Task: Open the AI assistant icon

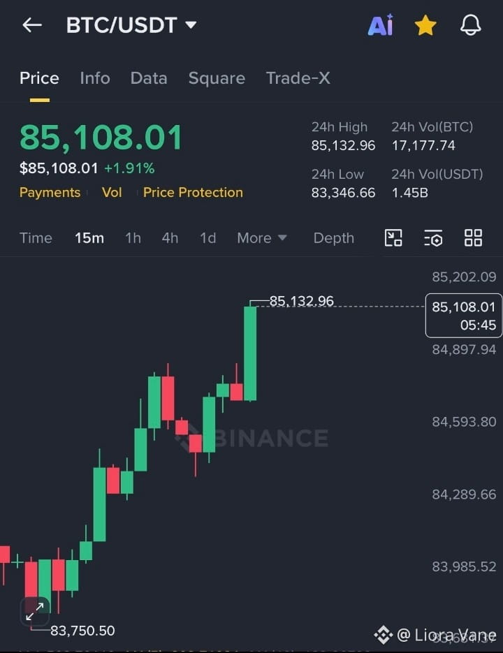Action: [x=380, y=25]
